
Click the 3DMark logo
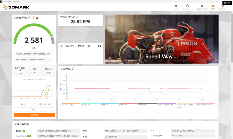tap(16, 7)
